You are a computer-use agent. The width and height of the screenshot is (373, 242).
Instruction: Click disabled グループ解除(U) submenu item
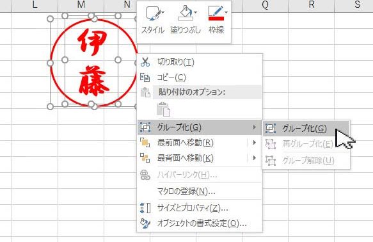point(306,161)
